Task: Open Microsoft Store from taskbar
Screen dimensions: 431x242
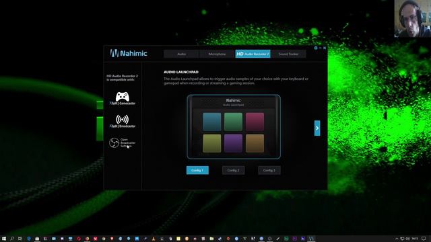Action: coord(37,239)
